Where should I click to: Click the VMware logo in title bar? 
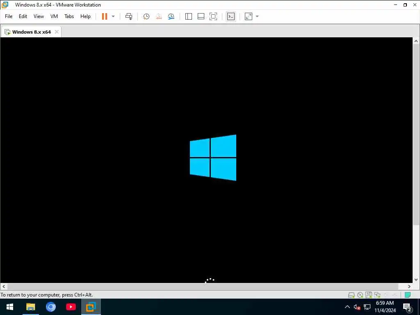(5, 5)
